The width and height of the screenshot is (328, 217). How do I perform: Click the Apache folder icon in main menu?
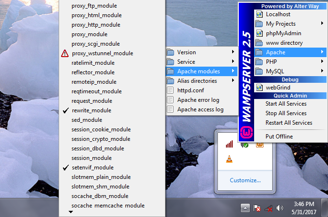[x=259, y=52]
